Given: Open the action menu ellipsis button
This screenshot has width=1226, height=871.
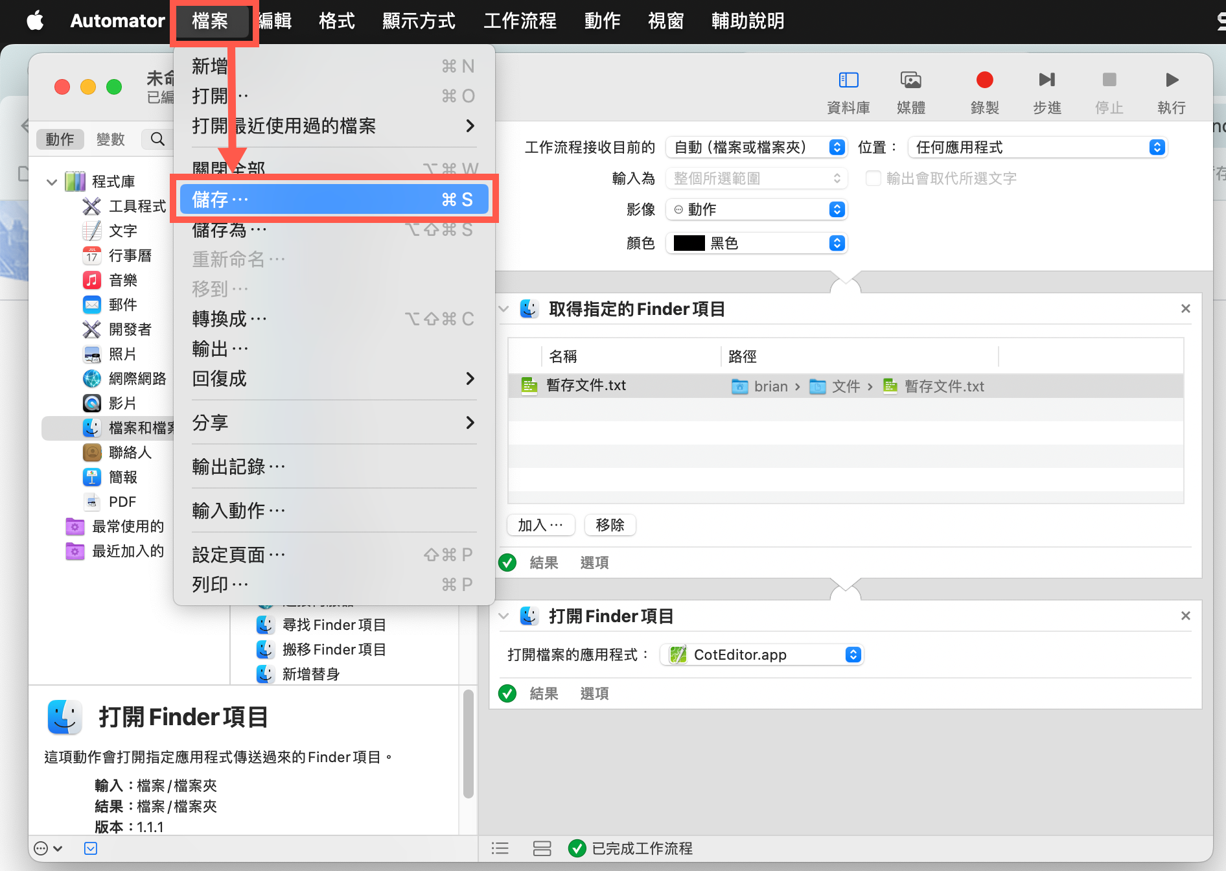Looking at the screenshot, I should pos(48,848).
